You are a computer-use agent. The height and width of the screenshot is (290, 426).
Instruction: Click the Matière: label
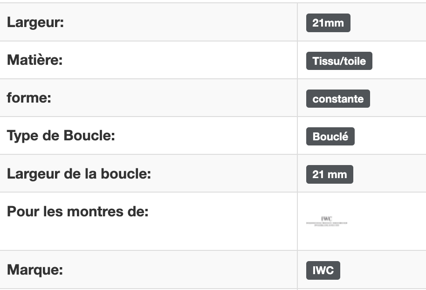(35, 60)
